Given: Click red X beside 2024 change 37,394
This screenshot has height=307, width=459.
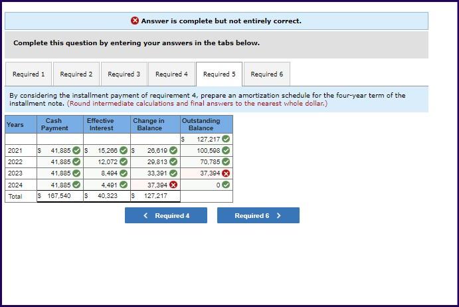Looking at the screenshot, I should coord(173,185).
